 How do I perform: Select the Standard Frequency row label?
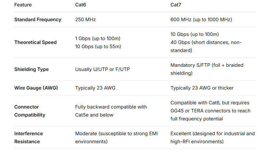click(38, 20)
